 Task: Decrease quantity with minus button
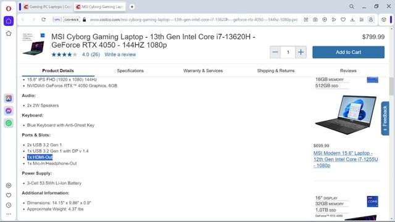[275, 52]
